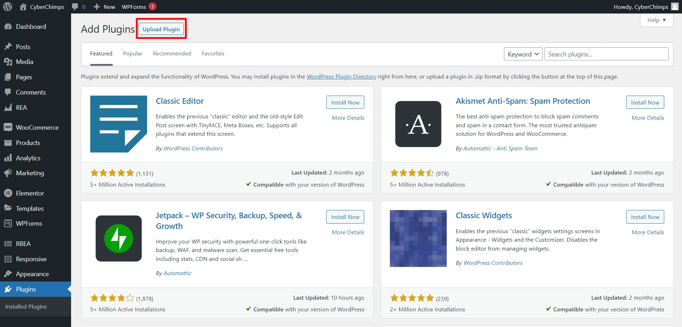Click the Products archive icon
Viewport: 682px width, 327px height.
[8, 143]
